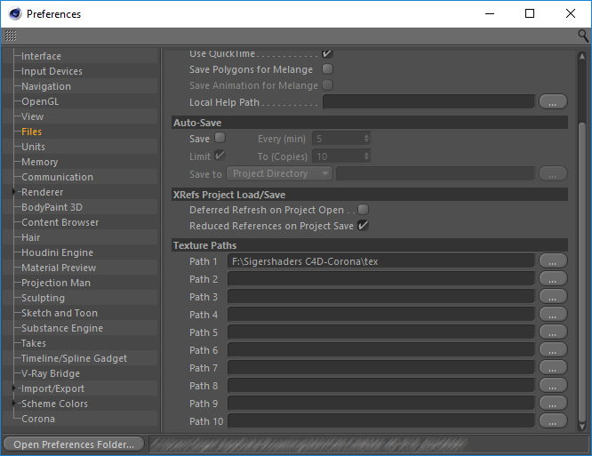Image resolution: width=592 pixels, height=456 pixels.
Task: Select Hair preferences
Action: pyautogui.click(x=30, y=237)
